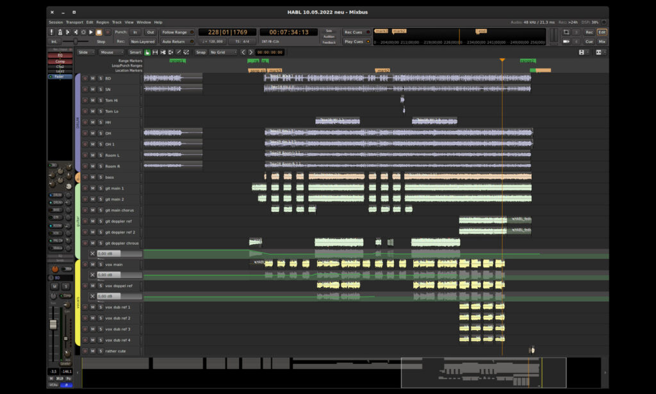Go to session end transport icon
656x394 pixels.
(x=76, y=32)
